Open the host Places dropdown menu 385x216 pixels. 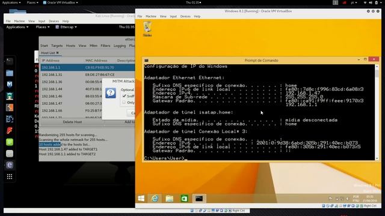click(32, 2)
